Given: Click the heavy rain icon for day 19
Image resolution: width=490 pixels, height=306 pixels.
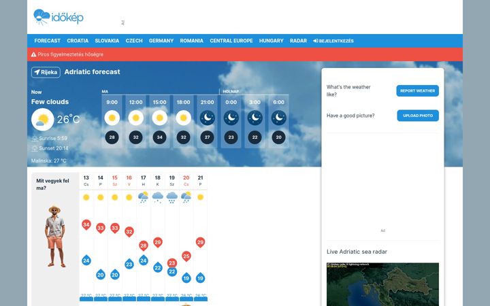Looking at the screenshot, I should (172, 198).
